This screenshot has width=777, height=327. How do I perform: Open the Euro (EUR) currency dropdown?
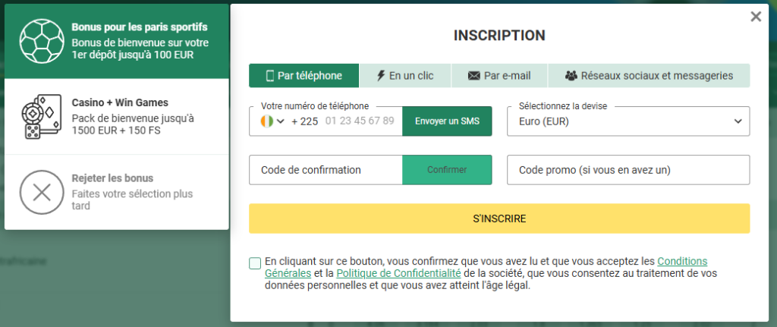point(628,121)
